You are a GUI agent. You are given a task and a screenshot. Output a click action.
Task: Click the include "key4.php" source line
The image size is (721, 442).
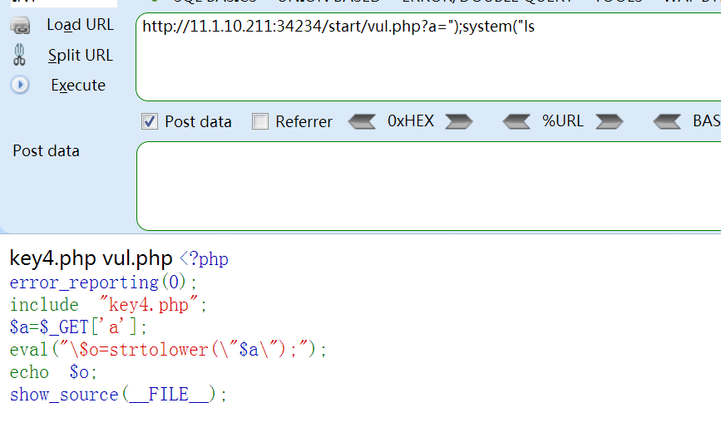[x=108, y=305]
